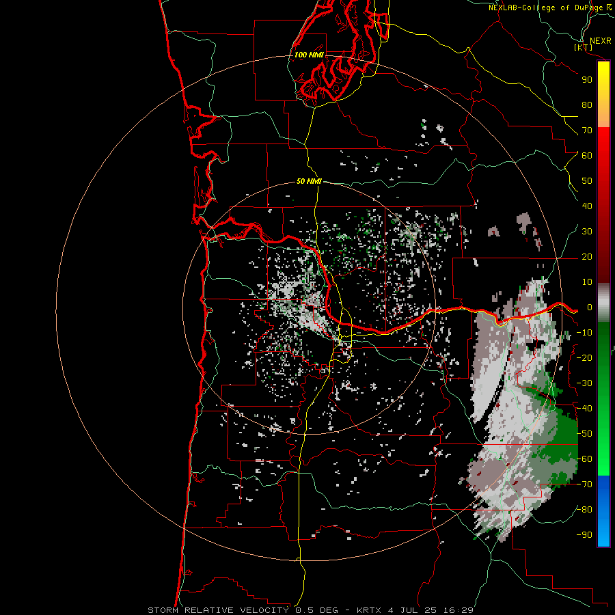Image resolution: width=615 pixels, height=615 pixels.
Task: Click the 100 NMI range ring label
Action: (x=309, y=55)
